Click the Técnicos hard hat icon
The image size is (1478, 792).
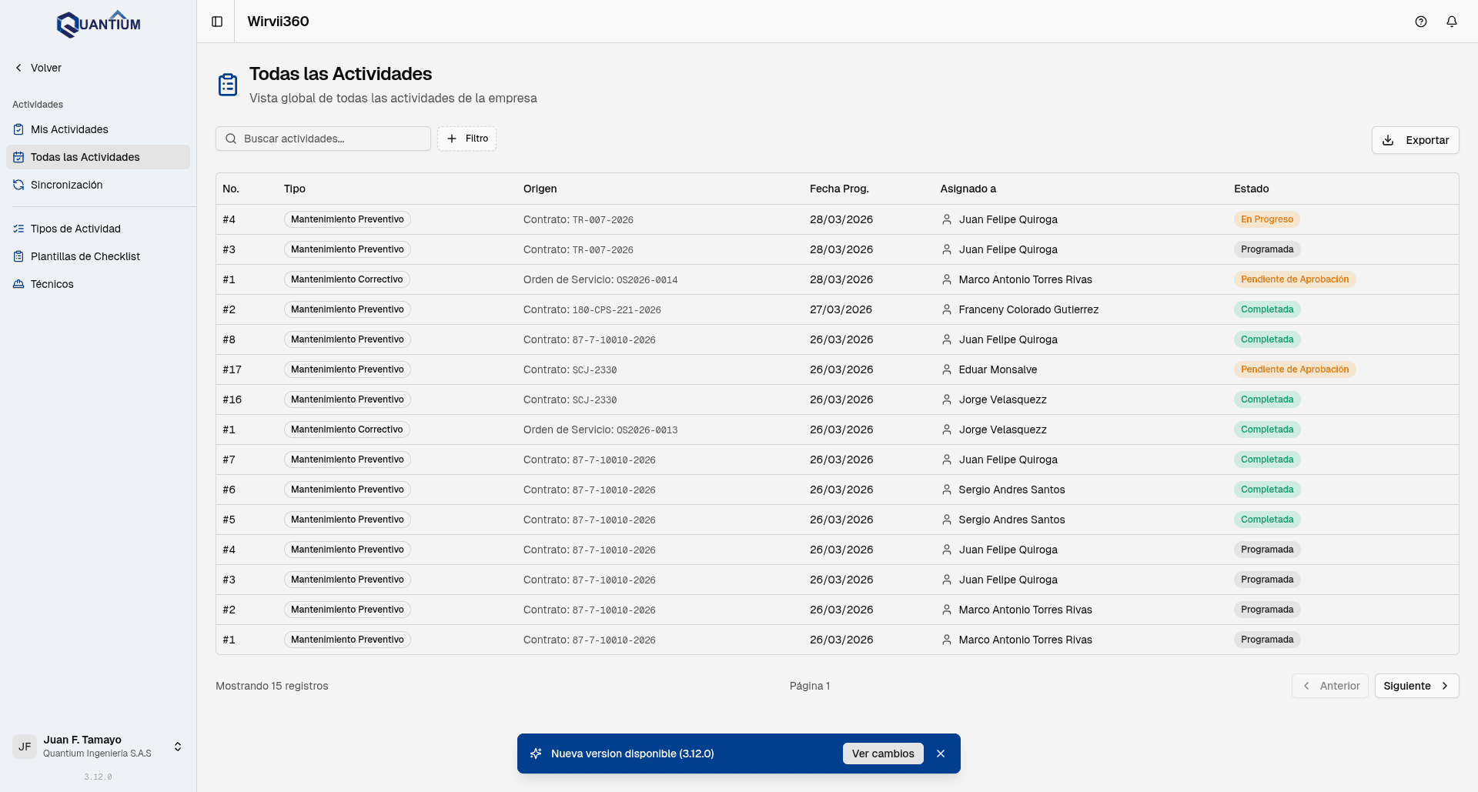18,284
